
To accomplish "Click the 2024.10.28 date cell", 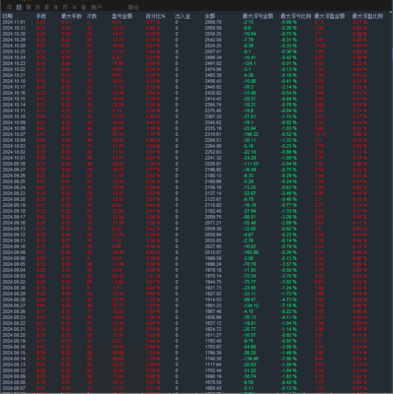I will (14, 46).
